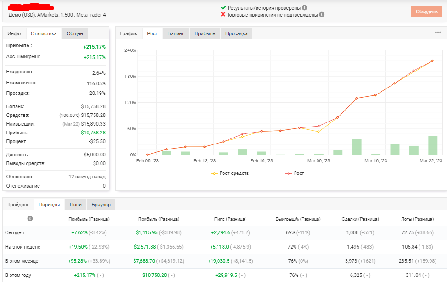Click the 'Выигрыш% (Разница)' column header
The height and width of the screenshot is (282, 447).
coord(298,219)
